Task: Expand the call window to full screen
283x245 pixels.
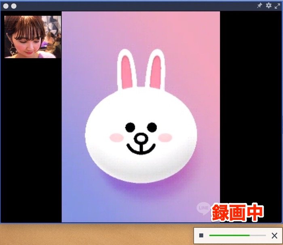Action: (277, 6)
